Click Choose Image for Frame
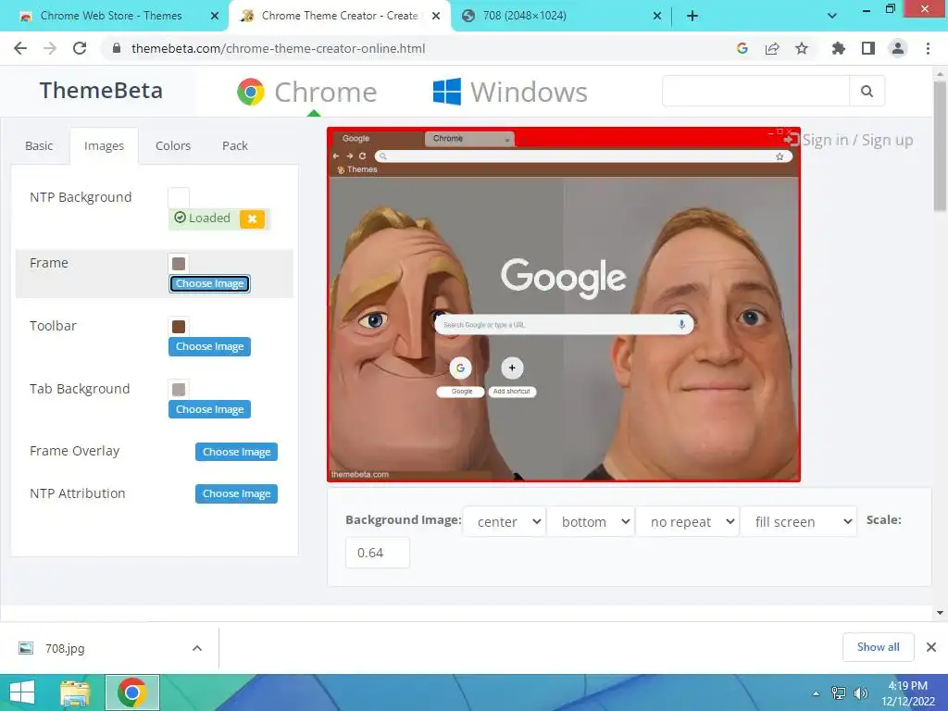Screen dimensions: 948x711 tap(210, 283)
